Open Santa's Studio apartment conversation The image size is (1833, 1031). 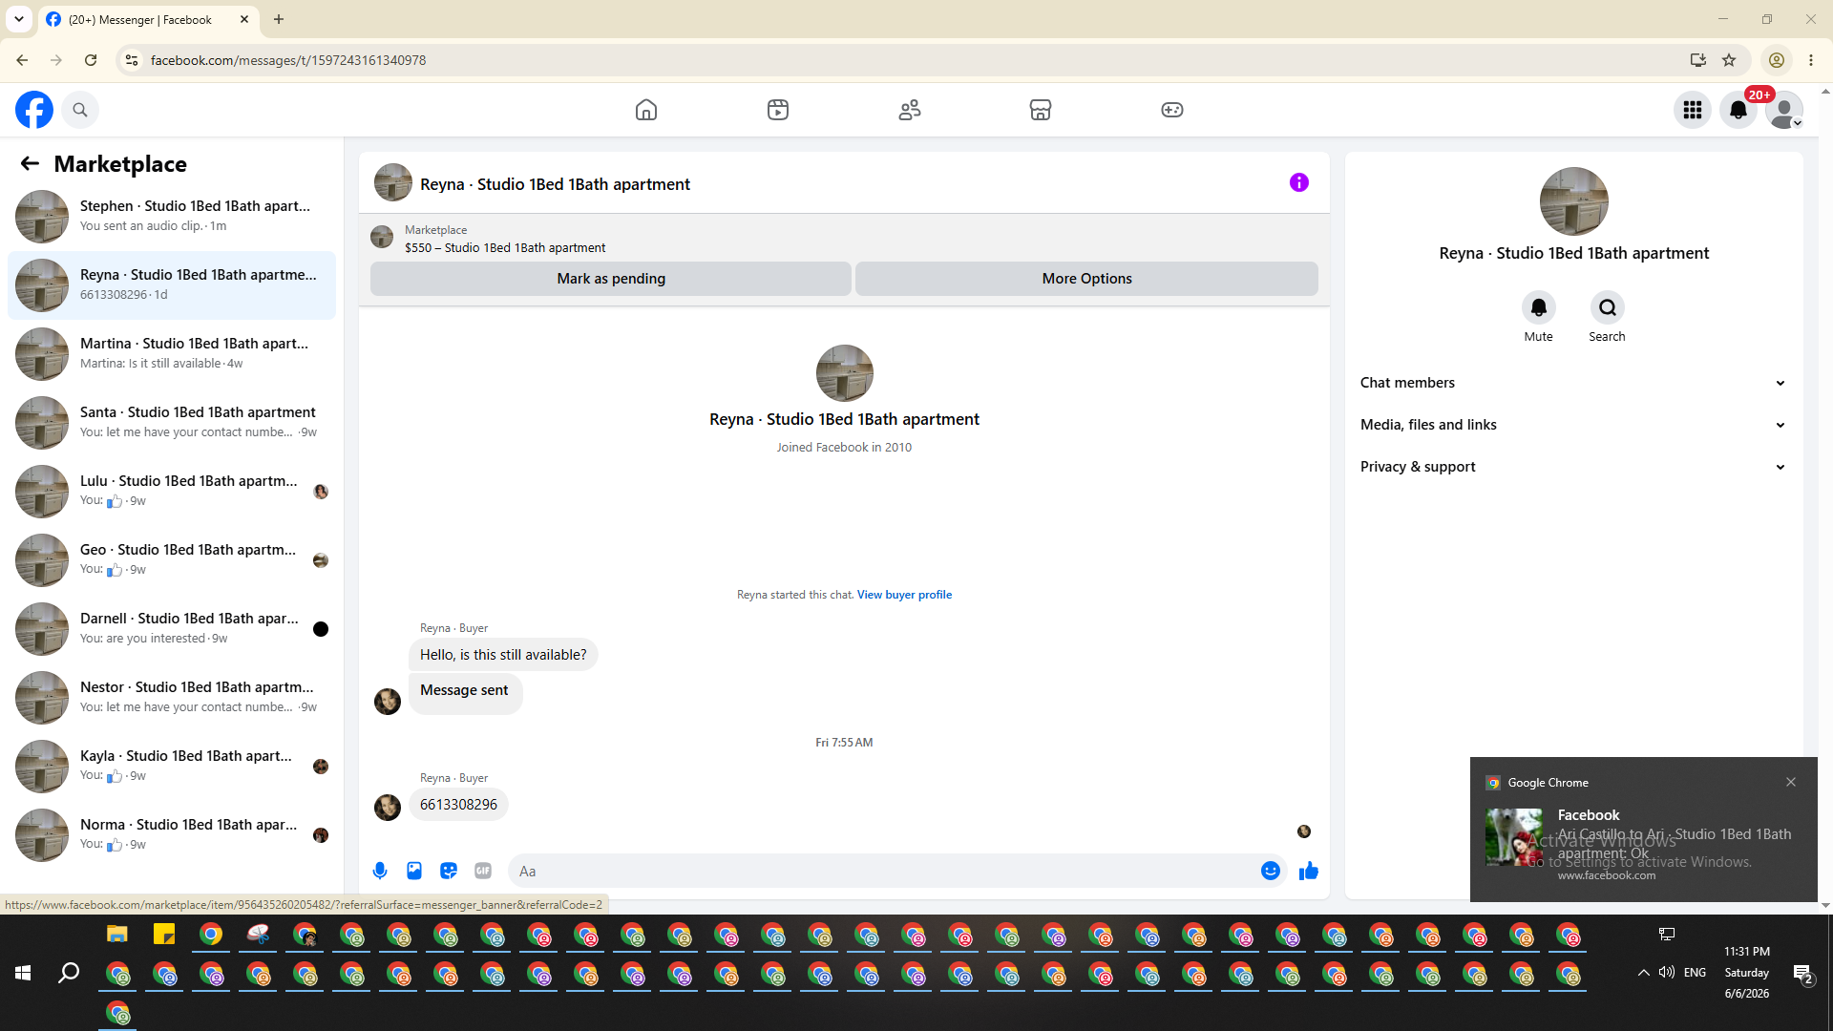pos(172,422)
